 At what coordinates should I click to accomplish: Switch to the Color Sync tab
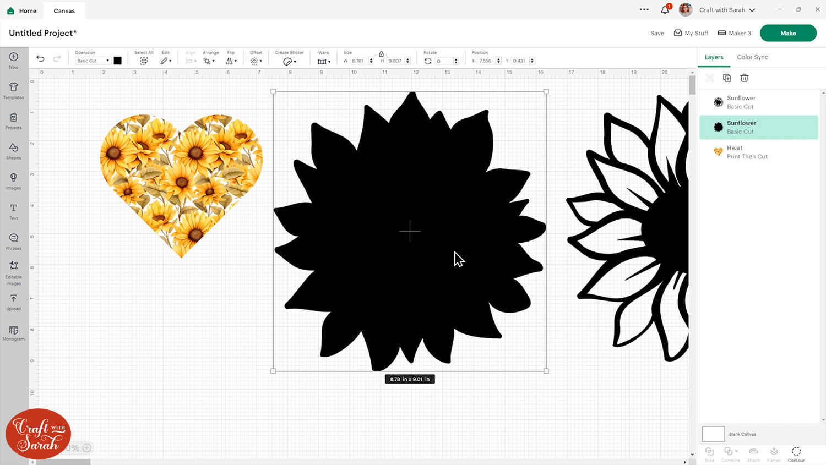click(x=752, y=57)
